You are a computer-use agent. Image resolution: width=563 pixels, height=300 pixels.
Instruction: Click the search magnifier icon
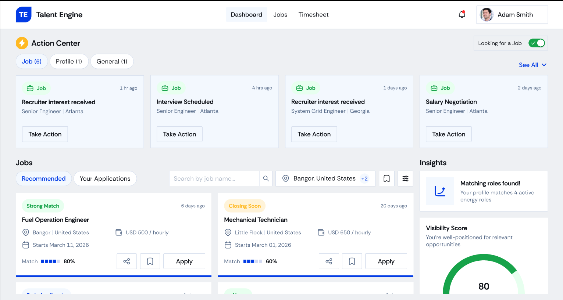266,178
